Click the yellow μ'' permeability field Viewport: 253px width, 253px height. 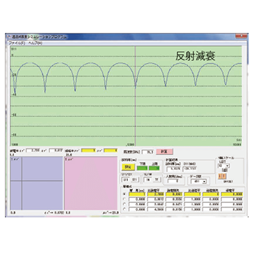(111, 151)
